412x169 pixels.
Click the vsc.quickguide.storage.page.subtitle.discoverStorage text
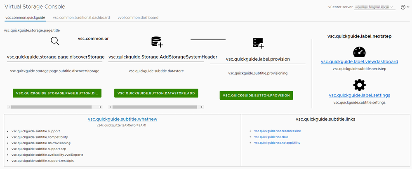[x=55, y=71]
